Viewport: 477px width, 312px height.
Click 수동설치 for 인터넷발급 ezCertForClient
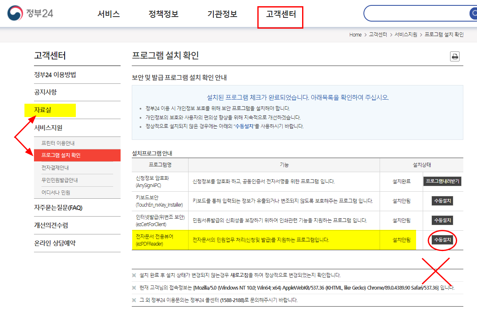[x=443, y=220]
